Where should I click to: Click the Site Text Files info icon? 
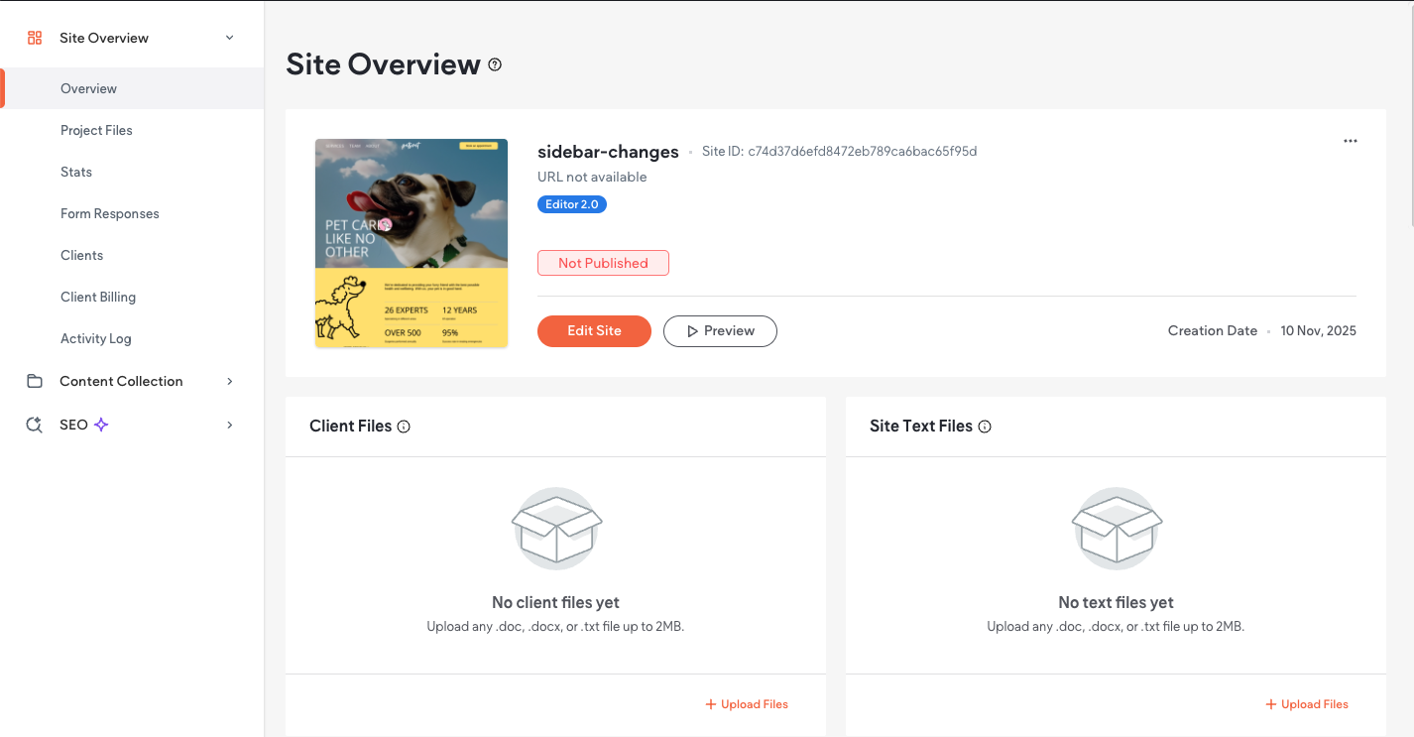[985, 427]
